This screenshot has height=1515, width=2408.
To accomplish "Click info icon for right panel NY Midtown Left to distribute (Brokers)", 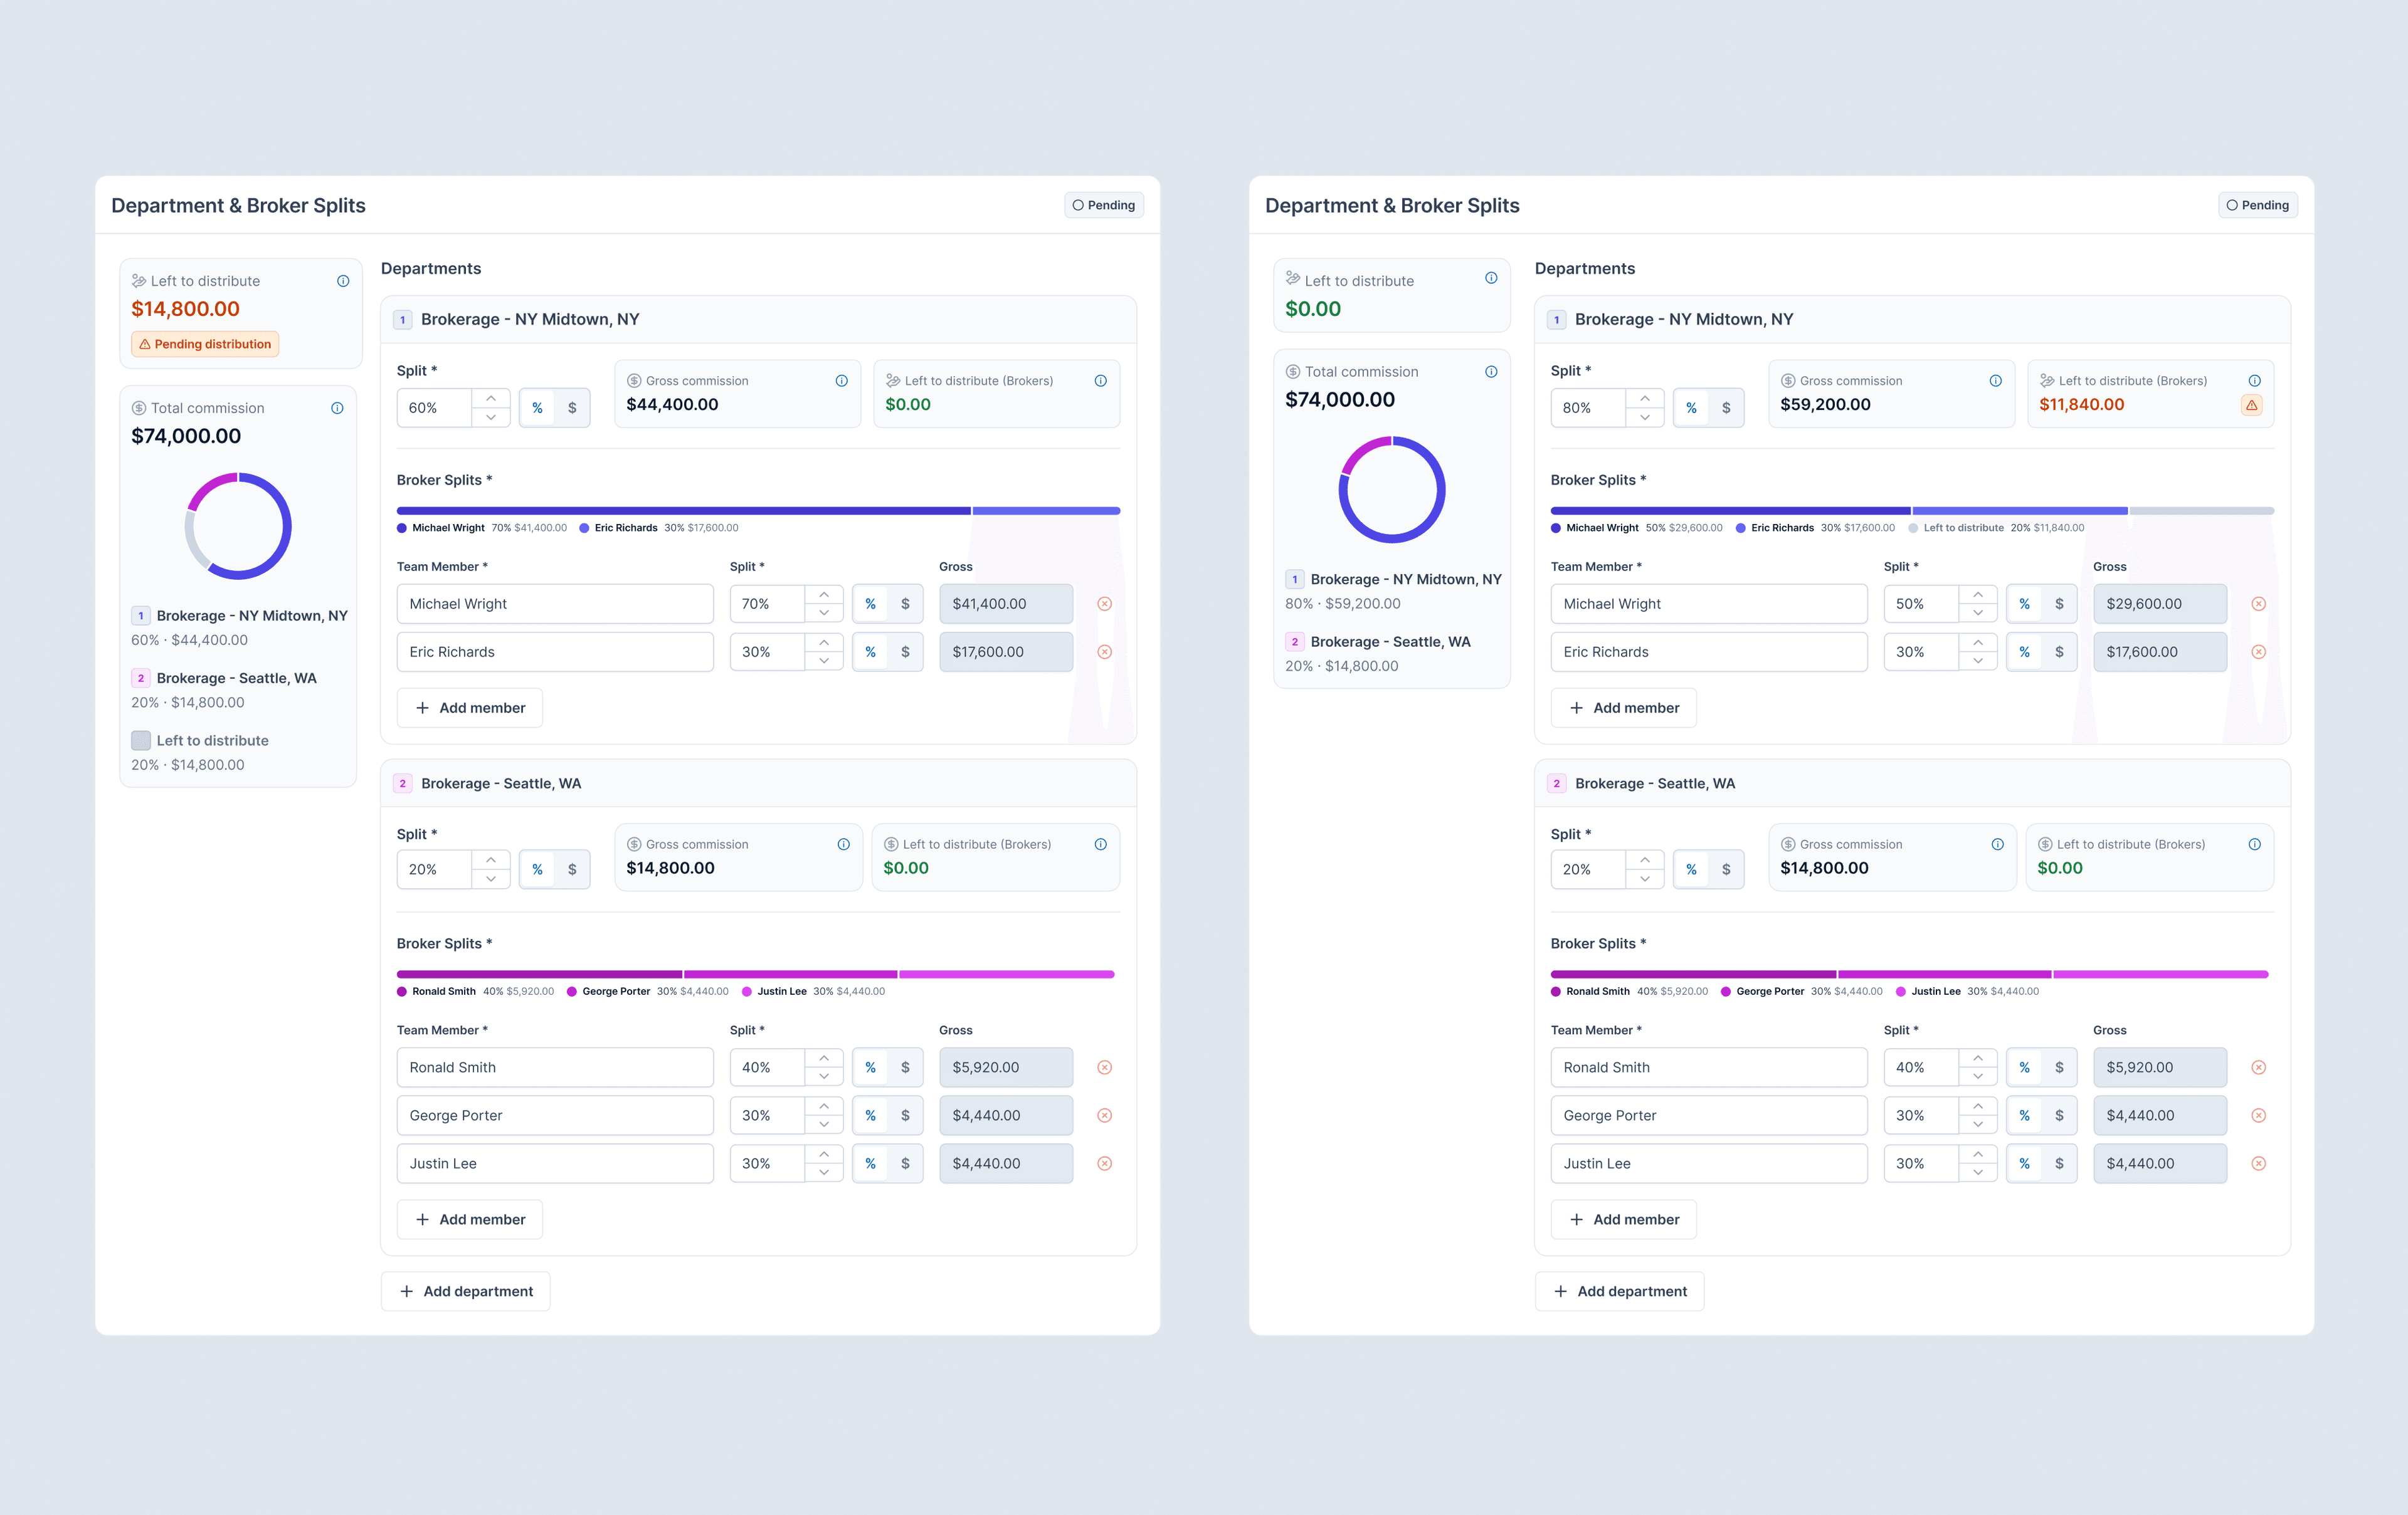I will point(2254,380).
